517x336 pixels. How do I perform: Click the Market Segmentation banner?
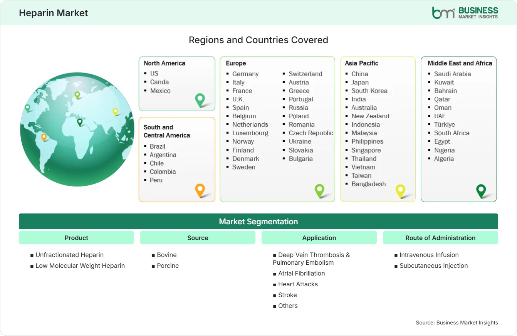(x=258, y=222)
